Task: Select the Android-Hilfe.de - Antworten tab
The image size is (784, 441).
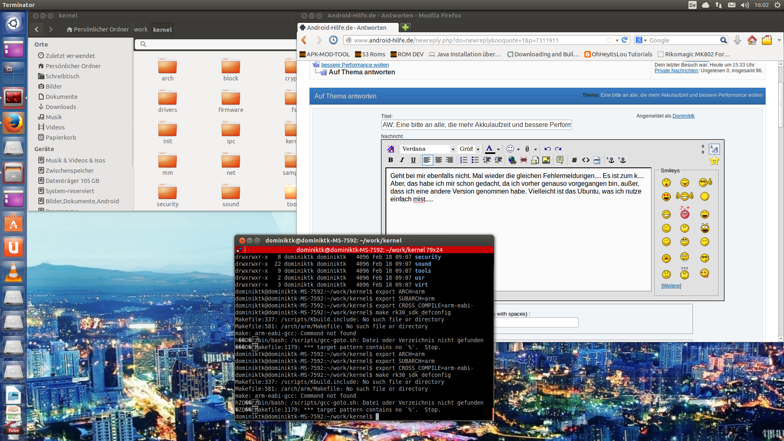Action: pyautogui.click(x=348, y=28)
